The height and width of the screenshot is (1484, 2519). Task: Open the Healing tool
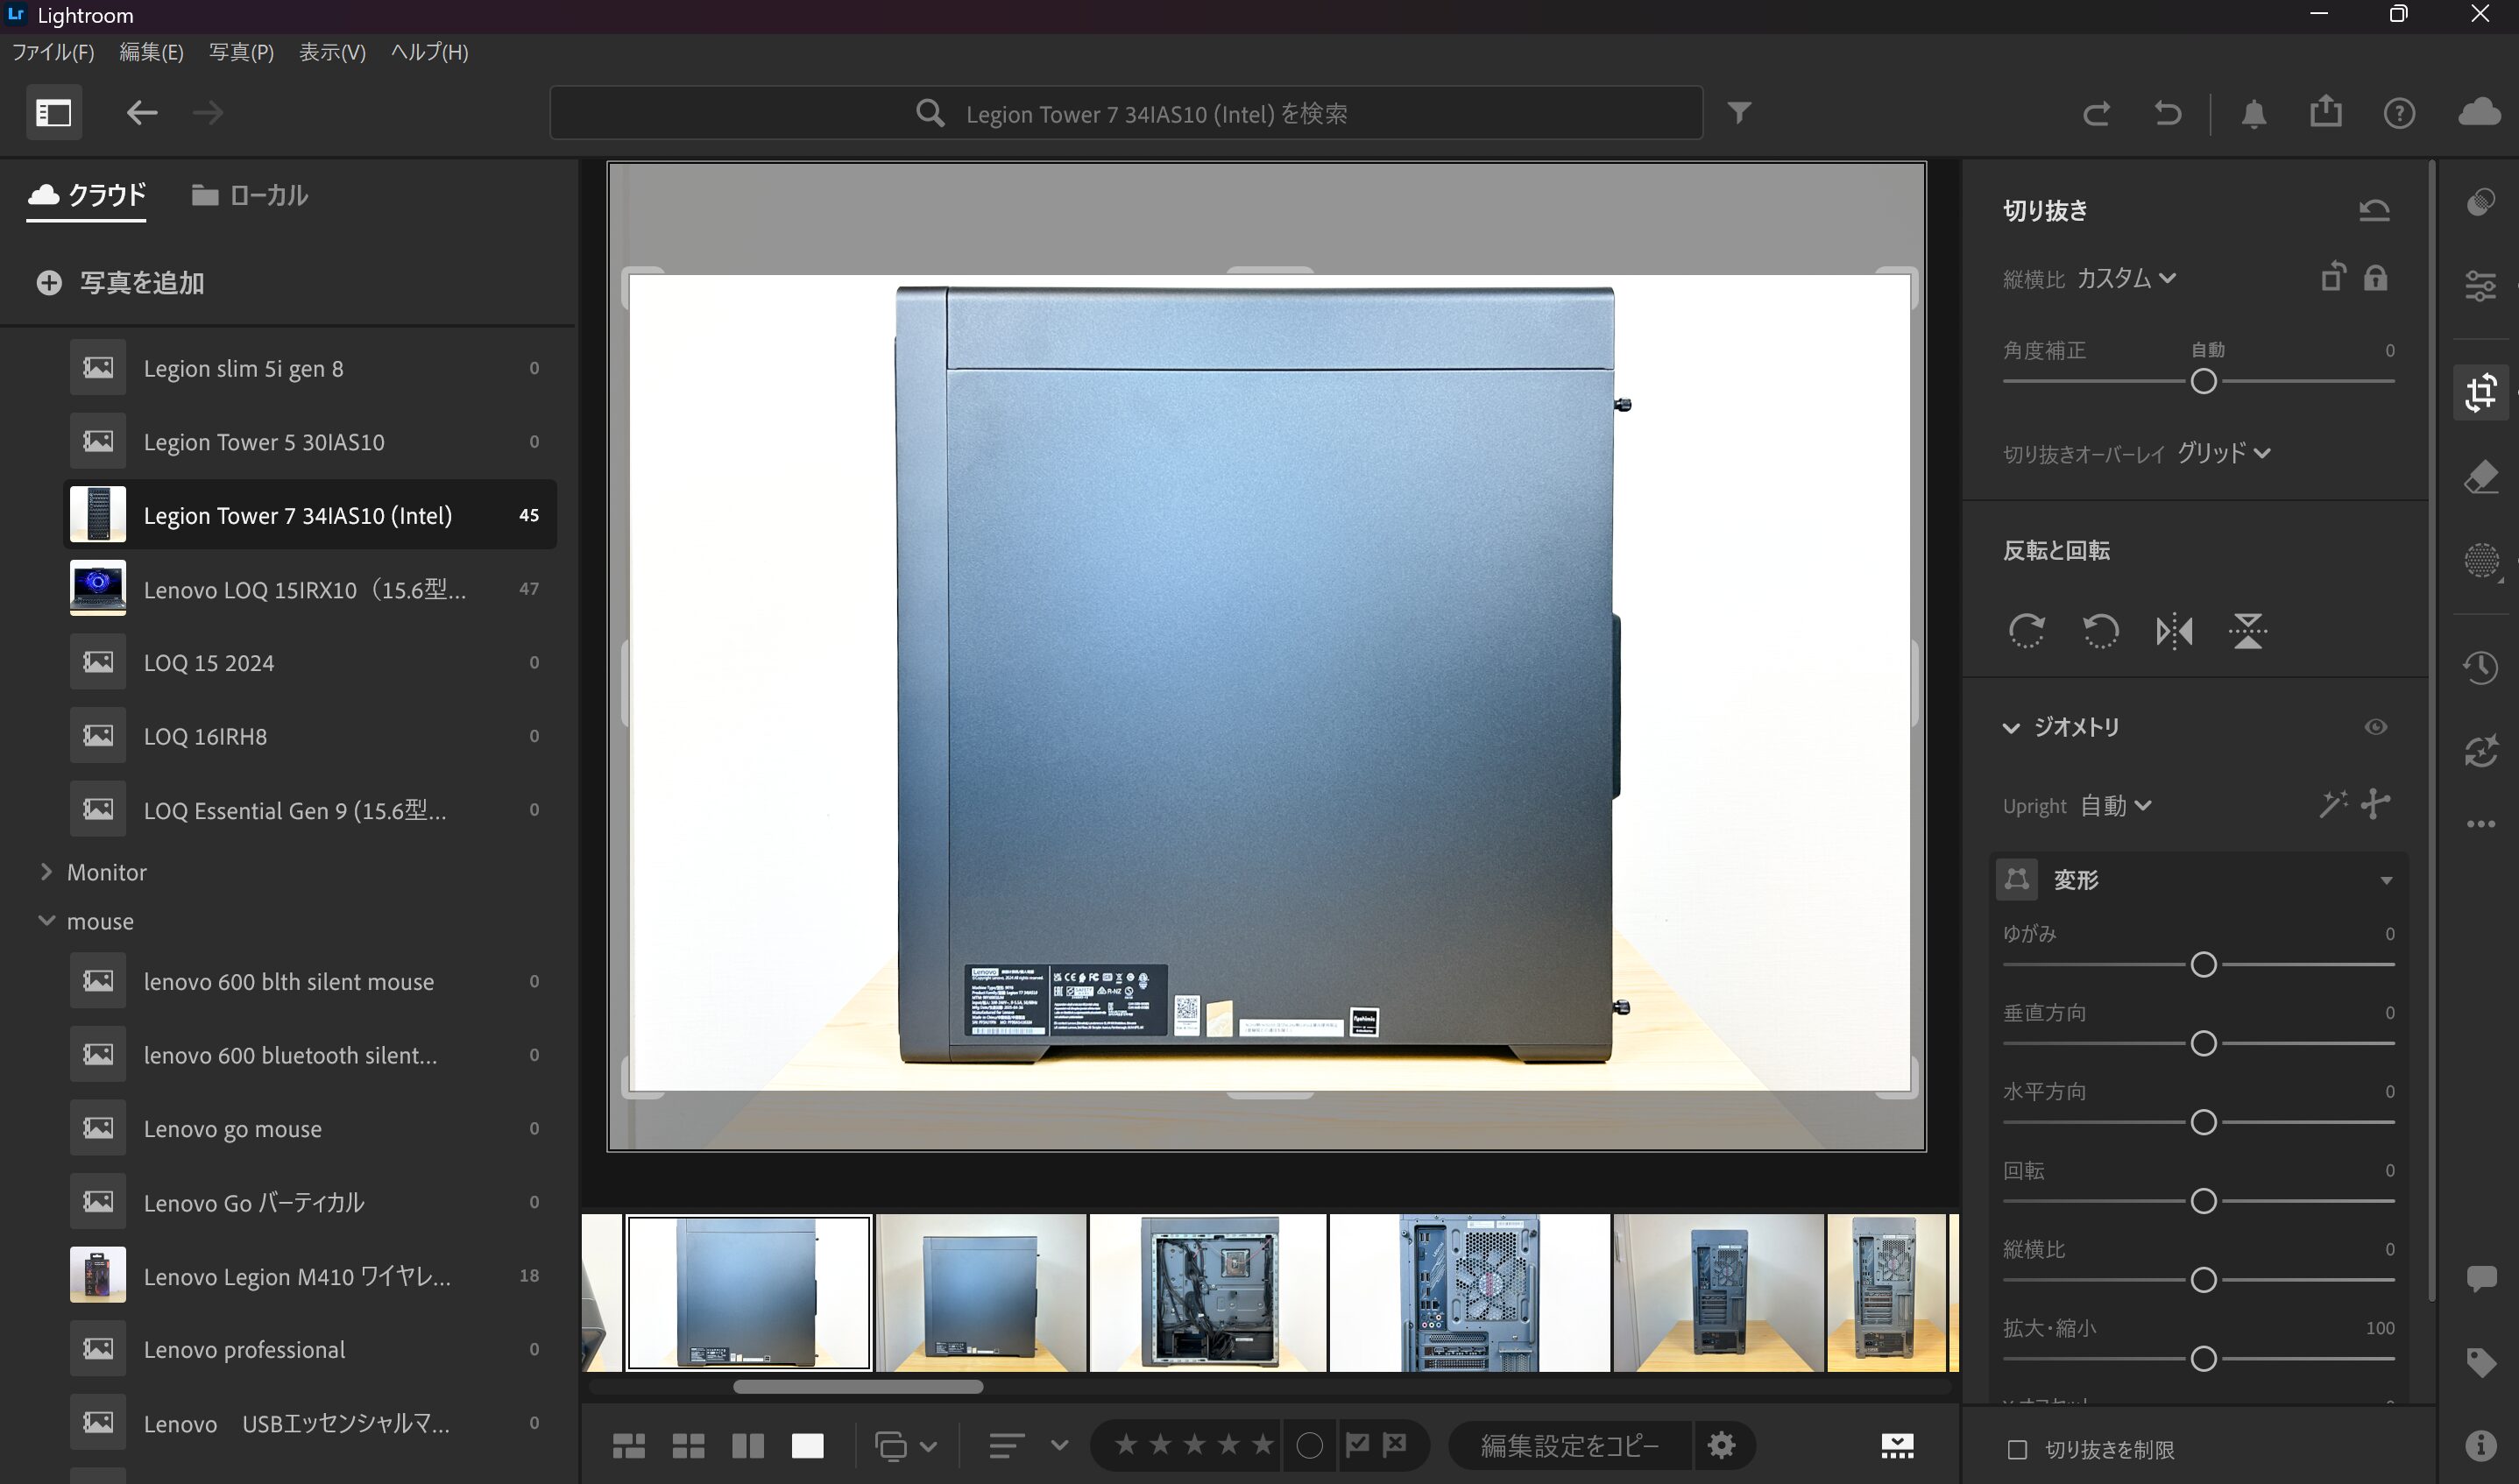pos(2481,477)
